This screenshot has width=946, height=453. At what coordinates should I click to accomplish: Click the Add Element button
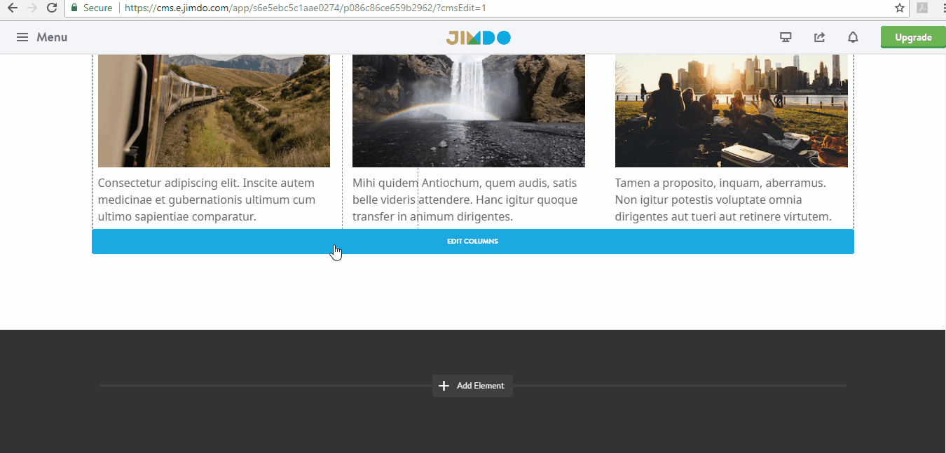473,386
